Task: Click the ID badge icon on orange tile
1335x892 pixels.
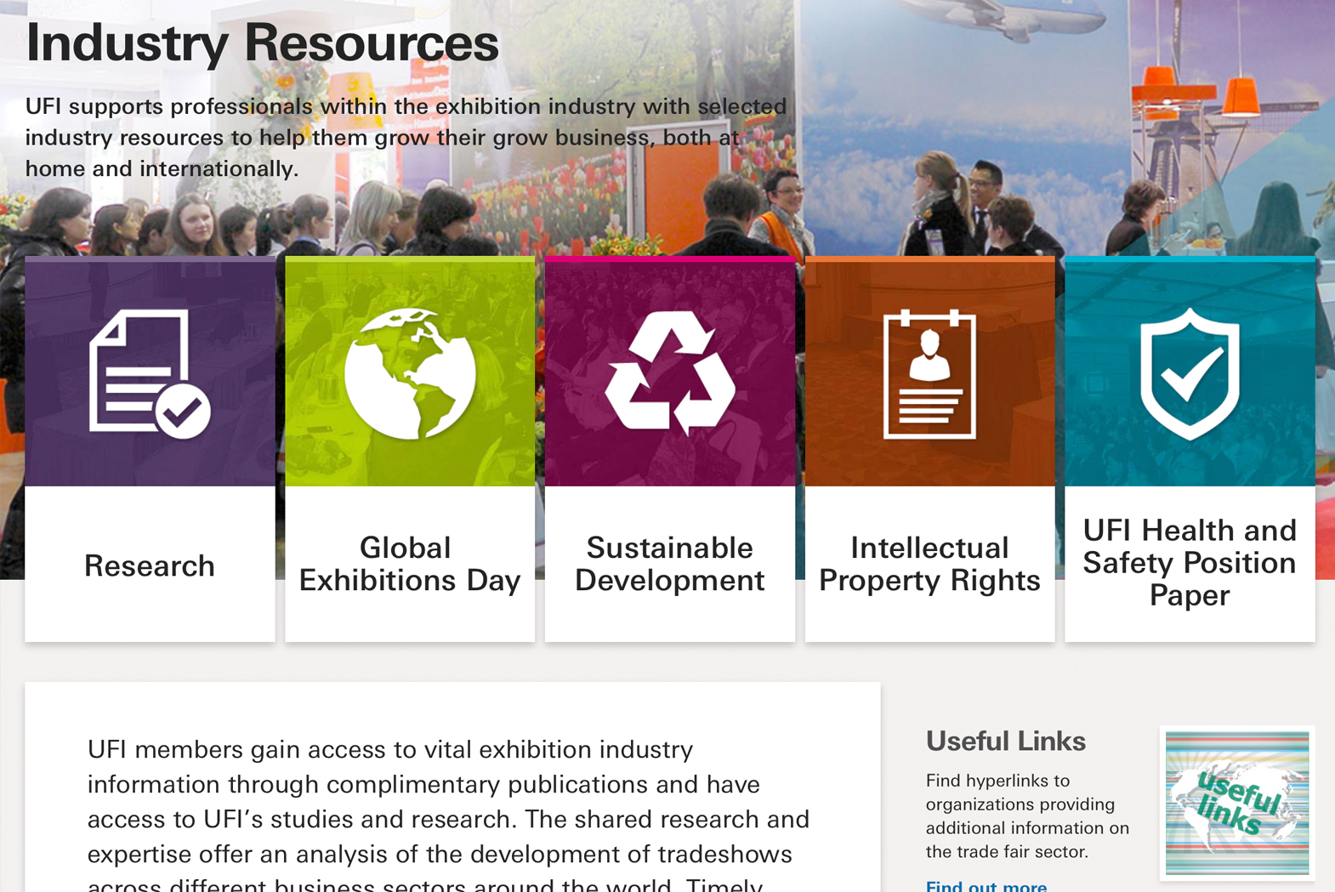Action: [x=929, y=375]
